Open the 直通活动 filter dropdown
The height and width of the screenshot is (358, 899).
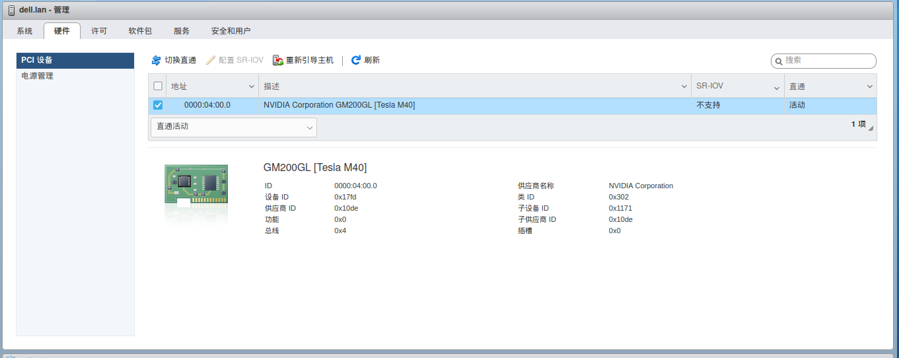[234, 127]
